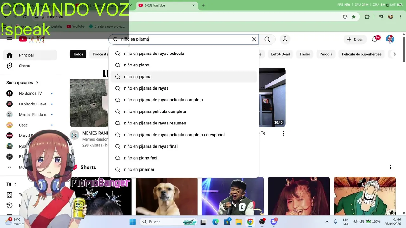Select the Parodia filter chip
This screenshot has width=406, height=228.
(x=326, y=54)
